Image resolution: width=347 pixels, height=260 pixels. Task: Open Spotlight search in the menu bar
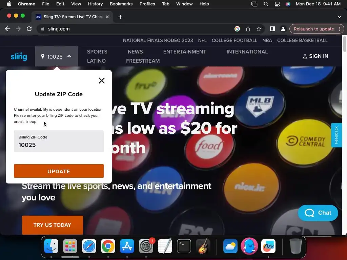266,4
